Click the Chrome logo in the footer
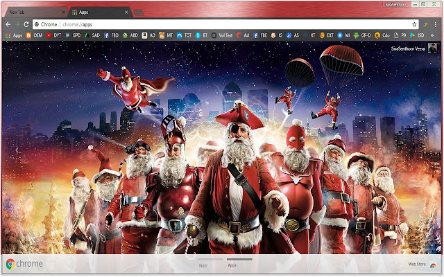Screen dimensions: 444x277 [24, 264]
